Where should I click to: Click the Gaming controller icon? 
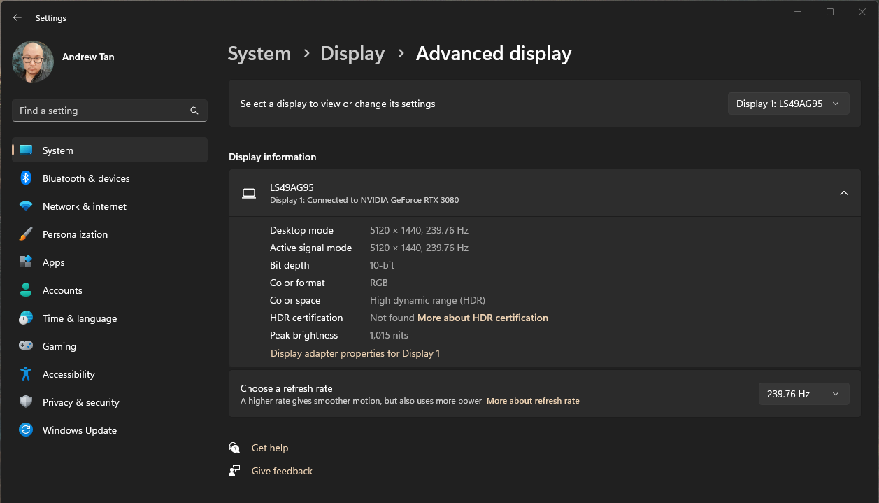26,346
